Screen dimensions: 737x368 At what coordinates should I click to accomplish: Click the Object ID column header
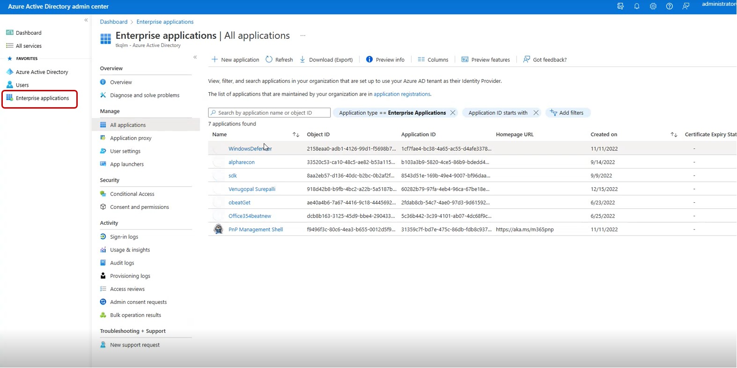tap(318, 135)
